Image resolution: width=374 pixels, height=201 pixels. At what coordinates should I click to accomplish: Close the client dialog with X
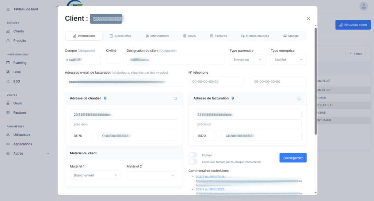(x=308, y=19)
